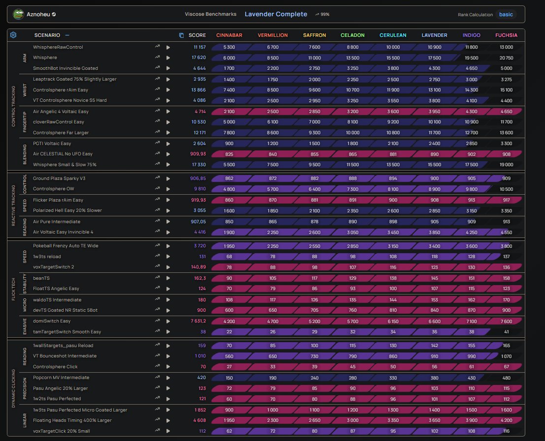Play the PGTI Voltaic Easy scenario

[168, 144]
